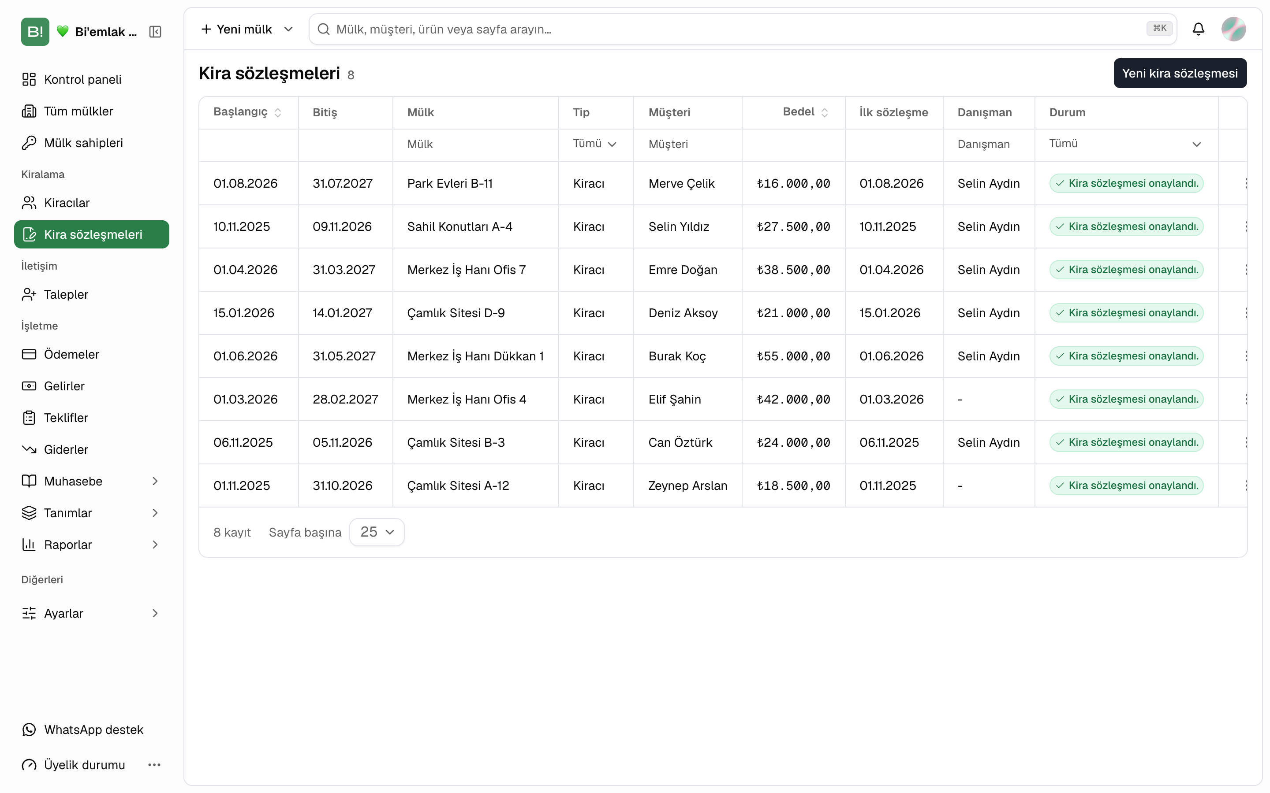Click the Danışman filter input
1270x793 pixels.
coord(989,144)
